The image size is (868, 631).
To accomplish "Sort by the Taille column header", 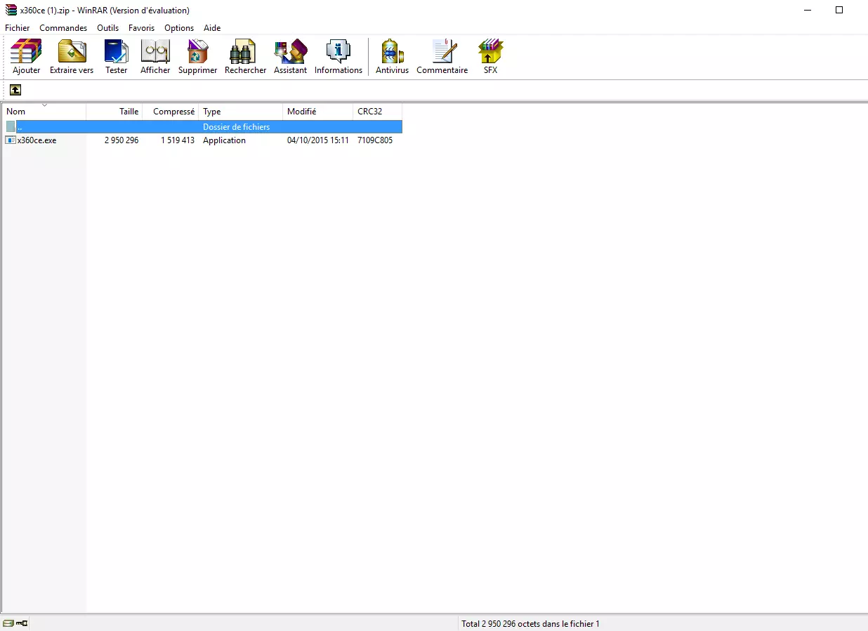I will (114, 112).
